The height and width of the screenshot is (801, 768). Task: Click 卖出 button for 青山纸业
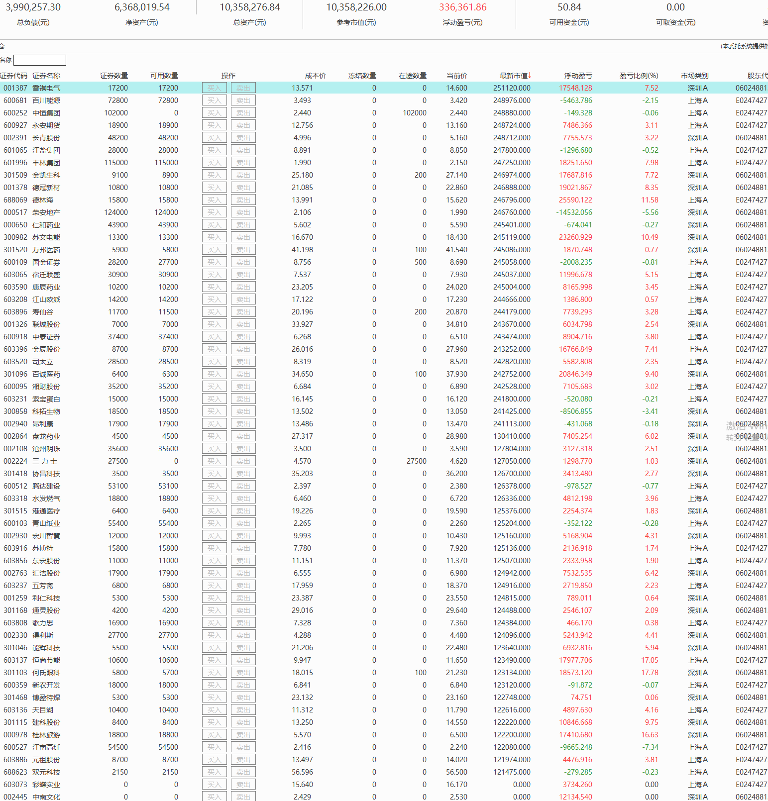point(243,523)
